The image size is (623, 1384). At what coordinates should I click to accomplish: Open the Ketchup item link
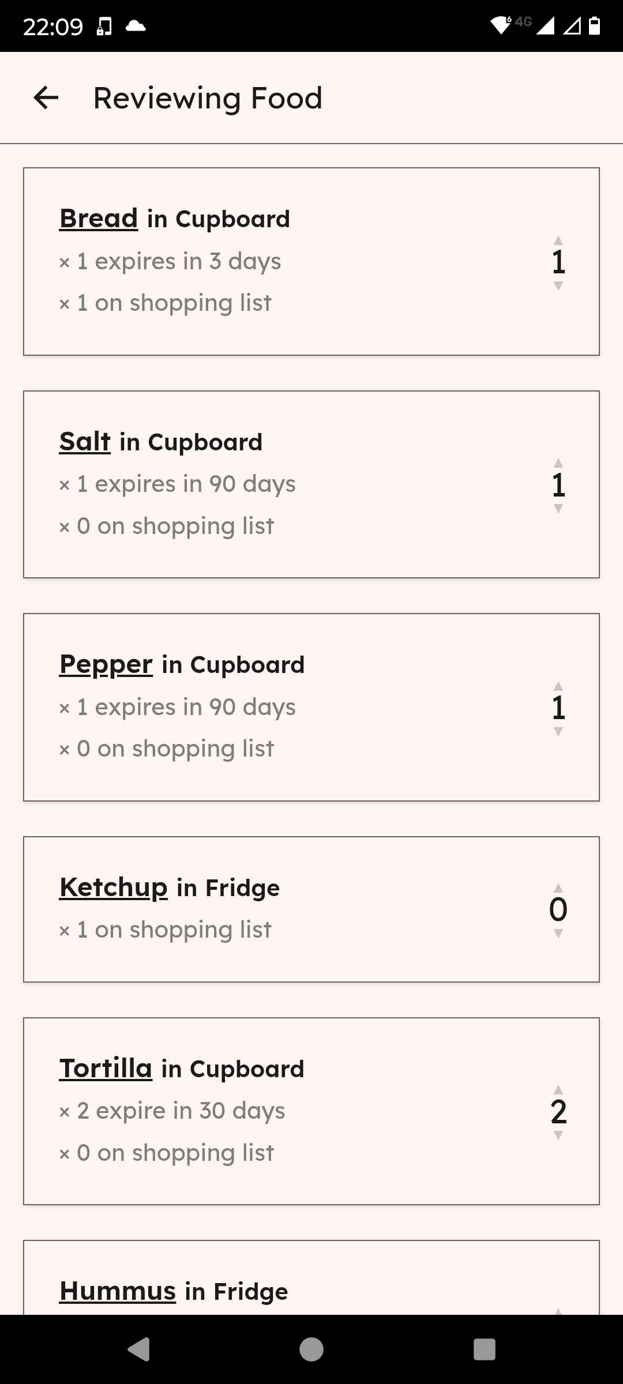[114, 887]
